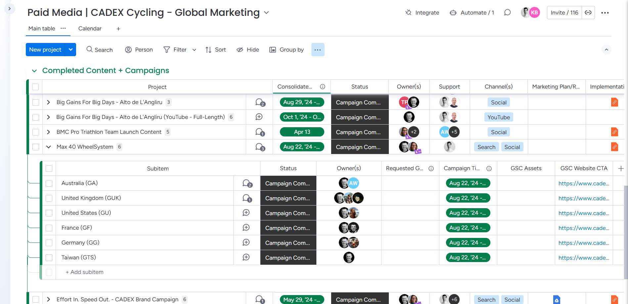This screenshot has width=628, height=304.
Task: Open the Integrate apps icon
Action: (408, 13)
